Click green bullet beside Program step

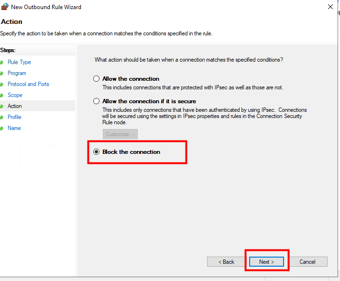(x=2, y=73)
